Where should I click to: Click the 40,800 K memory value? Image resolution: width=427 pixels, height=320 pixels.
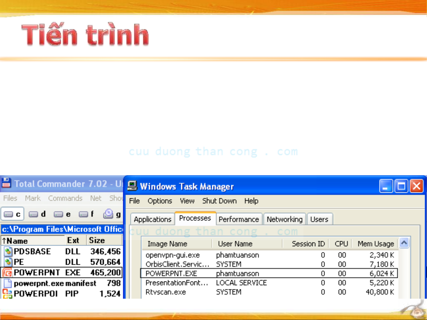(x=380, y=292)
